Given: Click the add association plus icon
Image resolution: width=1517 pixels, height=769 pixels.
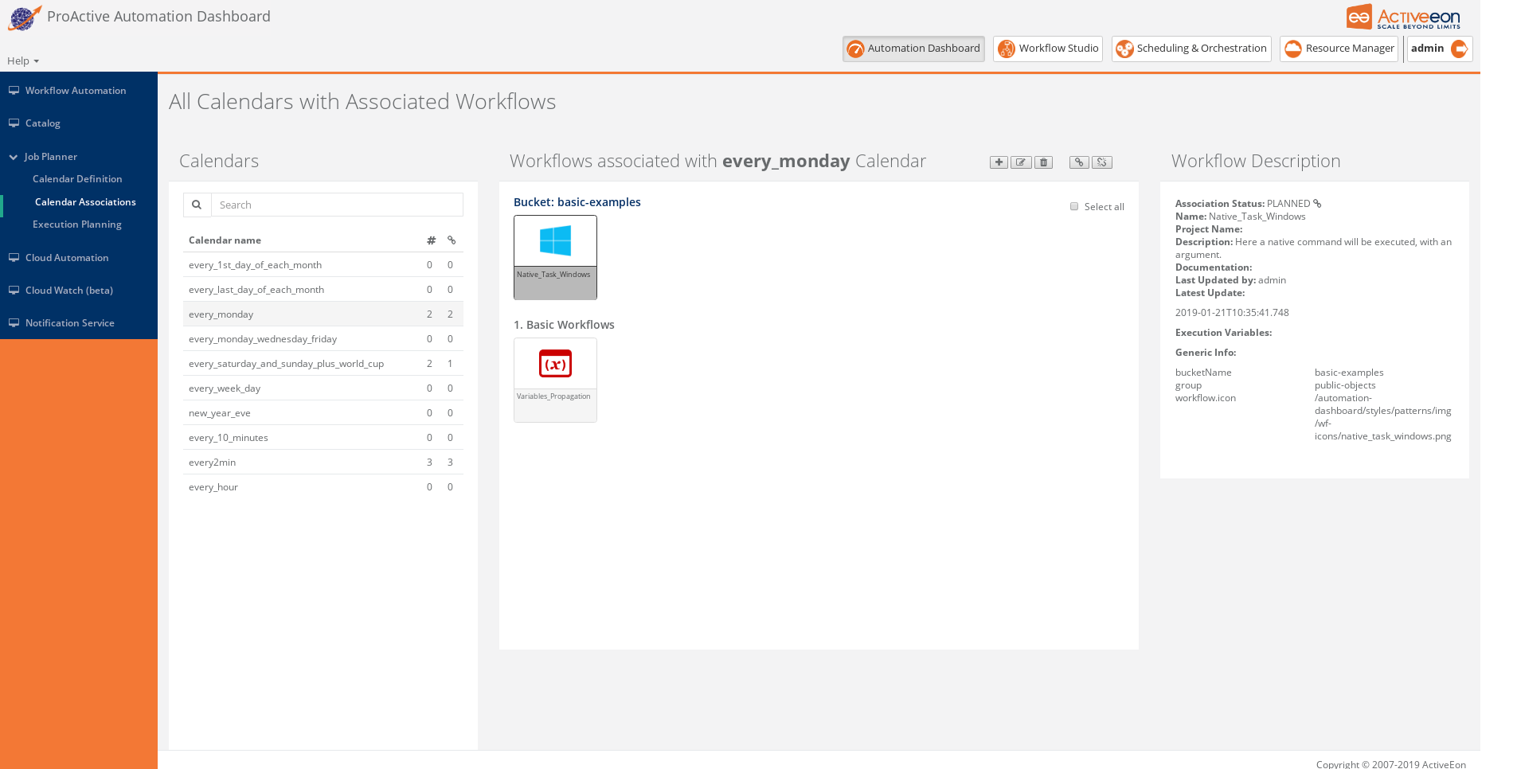Looking at the screenshot, I should [x=999, y=162].
